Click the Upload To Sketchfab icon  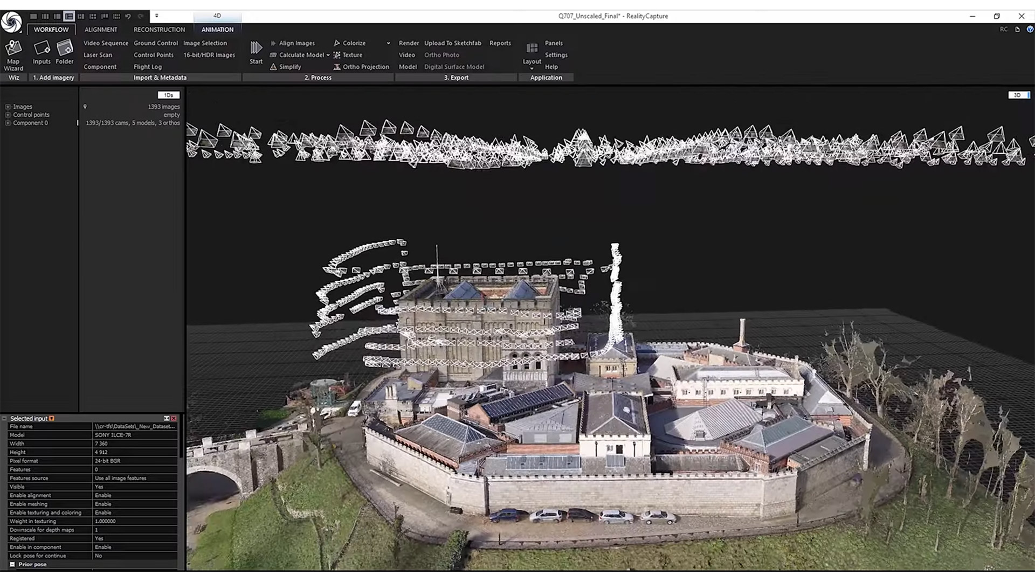click(453, 43)
